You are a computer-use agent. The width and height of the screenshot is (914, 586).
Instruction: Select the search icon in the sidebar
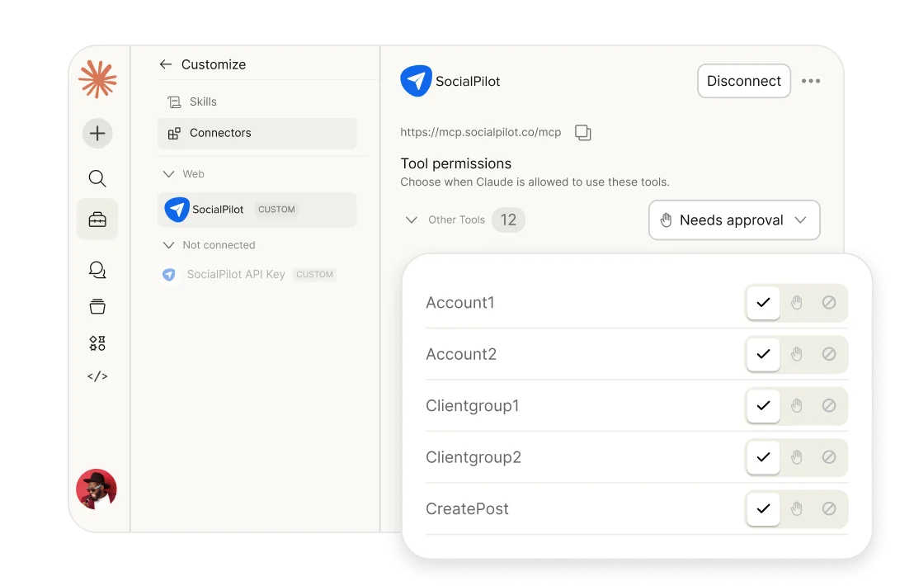click(97, 178)
